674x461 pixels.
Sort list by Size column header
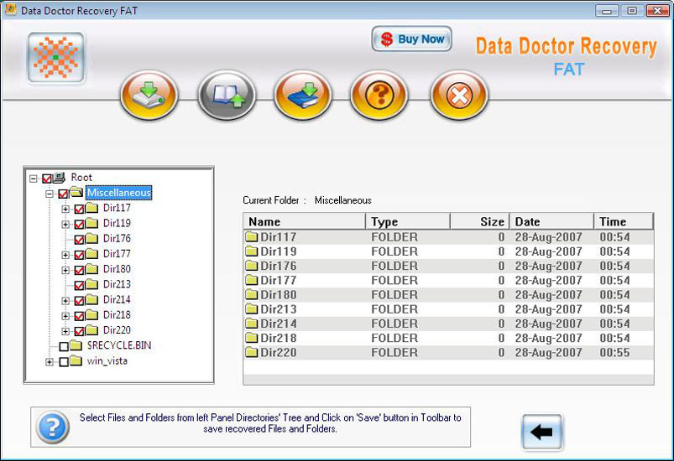[480, 221]
